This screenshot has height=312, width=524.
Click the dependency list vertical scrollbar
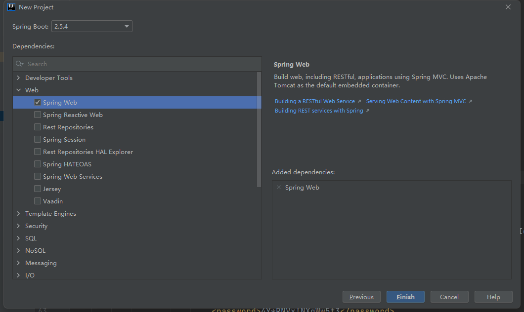point(259,129)
